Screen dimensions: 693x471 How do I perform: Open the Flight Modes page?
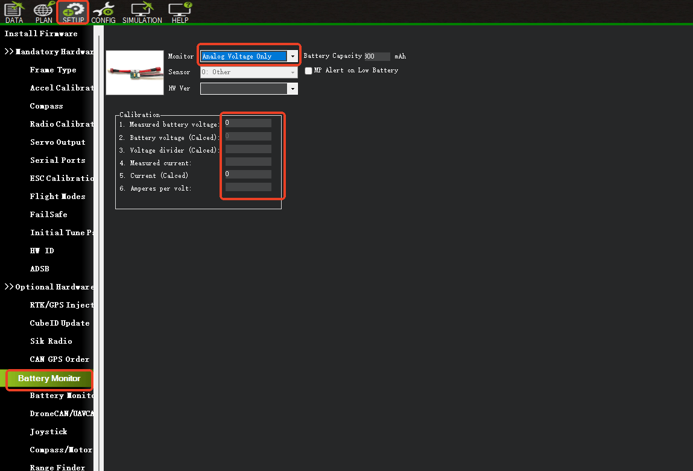pos(57,197)
